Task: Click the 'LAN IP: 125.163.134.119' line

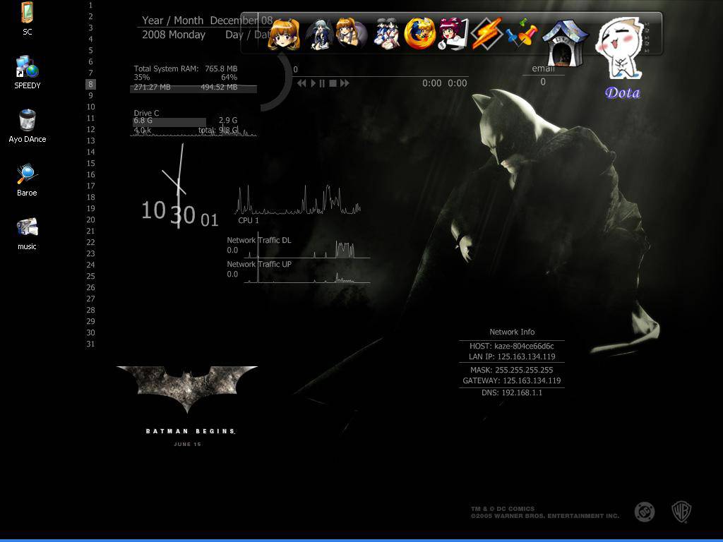Action: point(512,356)
